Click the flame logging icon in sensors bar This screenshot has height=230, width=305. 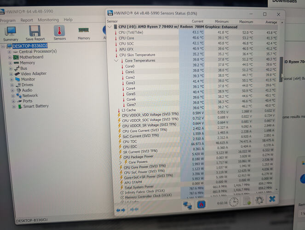coord(201,205)
